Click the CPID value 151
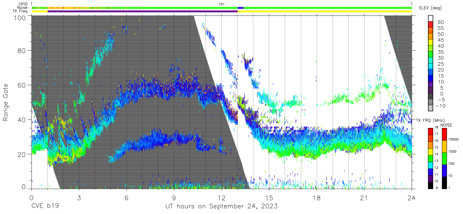The width and height of the screenshot is (463, 214). coord(222,4)
